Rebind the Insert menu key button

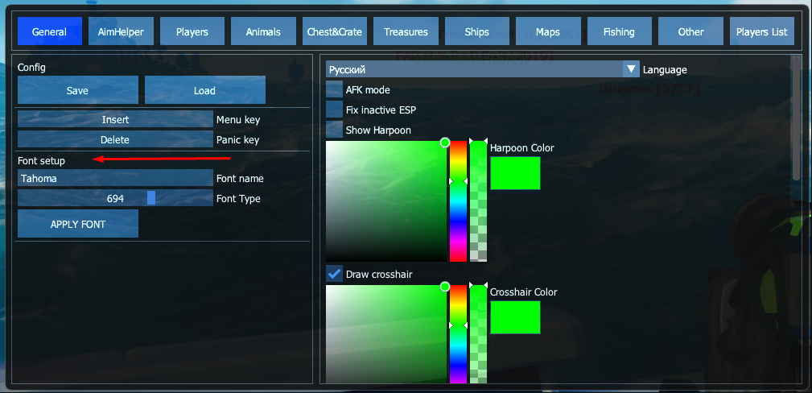point(115,119)
